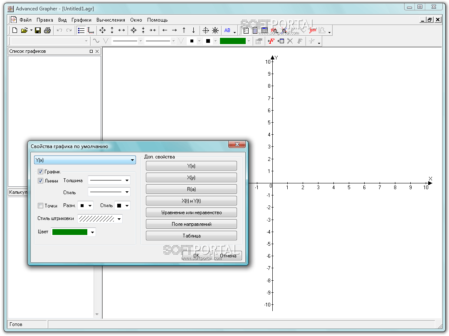Click the X(y) properties button
Viewport: 449px width, 336px height.
coord(191,178)
